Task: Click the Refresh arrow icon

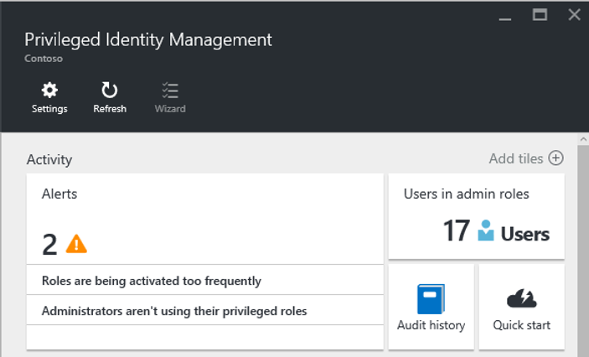Action: 109,91
